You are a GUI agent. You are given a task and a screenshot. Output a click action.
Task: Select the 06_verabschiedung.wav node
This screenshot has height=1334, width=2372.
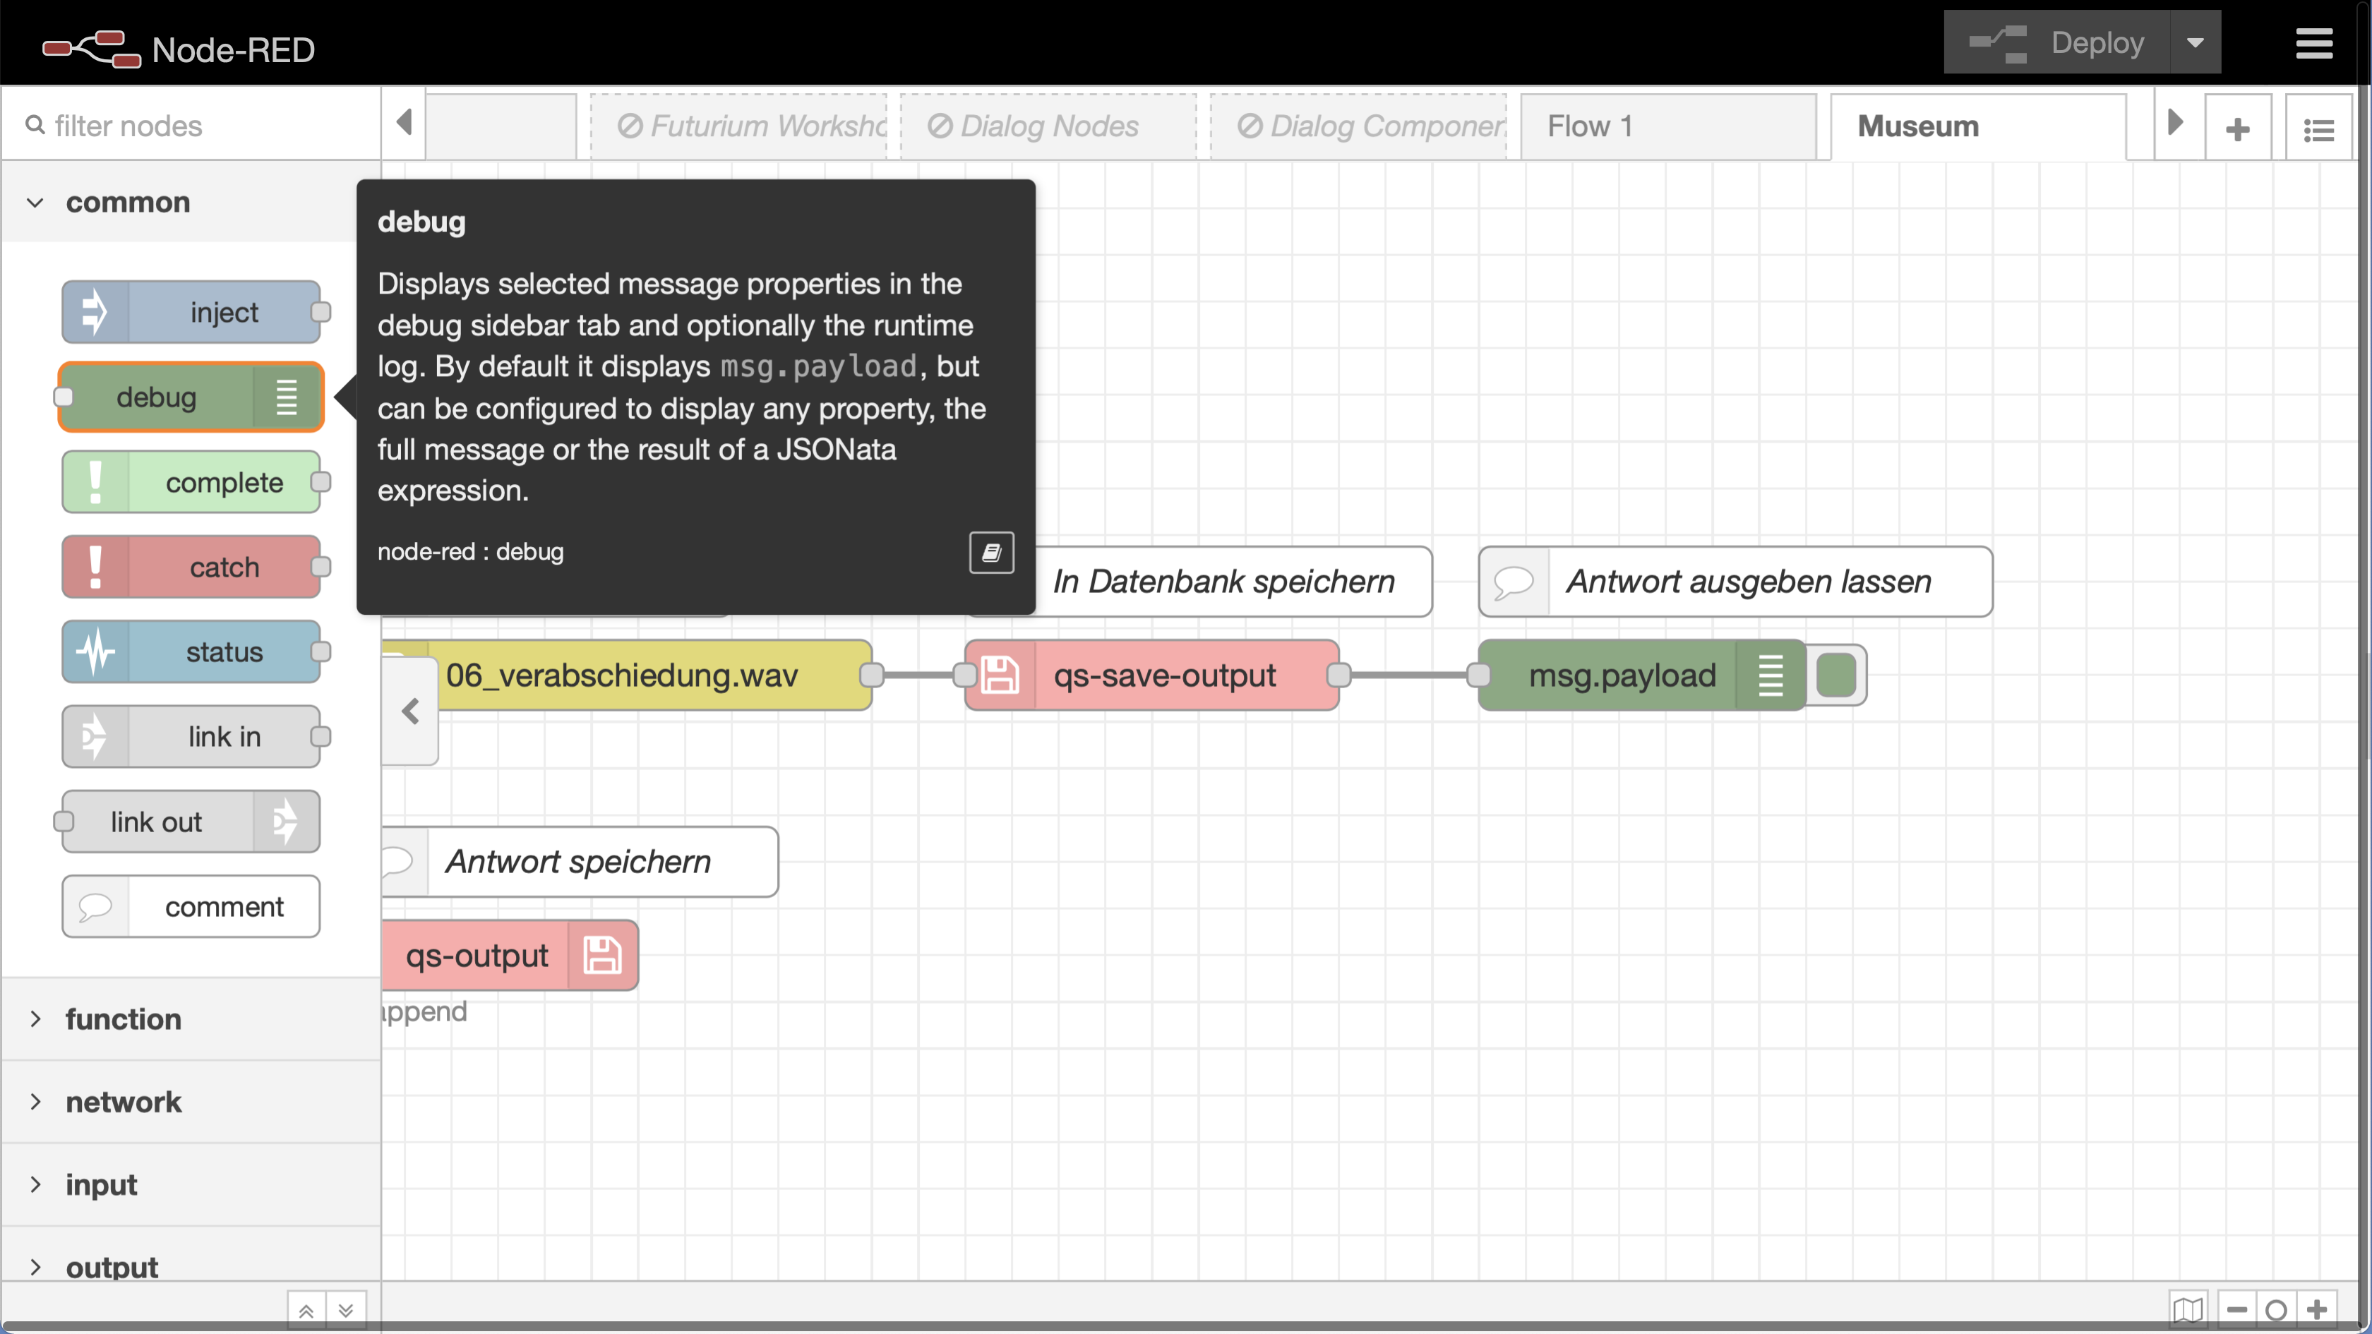point(627,675)
